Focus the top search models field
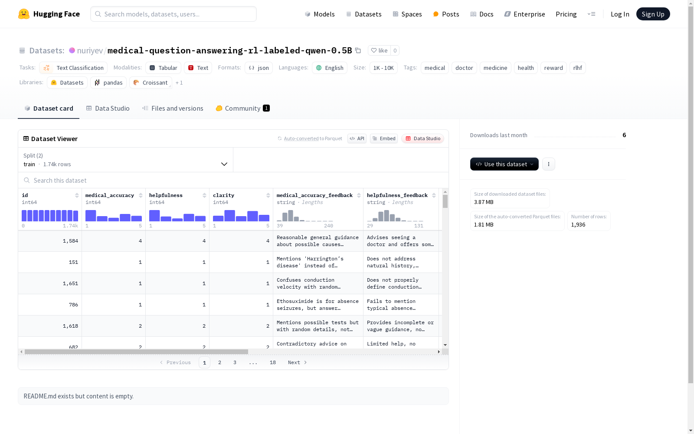Image resolution: width=694 pixels, height=434 pixels. click(173, 14)
